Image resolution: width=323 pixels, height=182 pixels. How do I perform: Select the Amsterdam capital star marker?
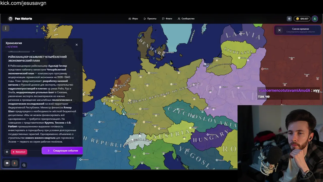[116, 85]
